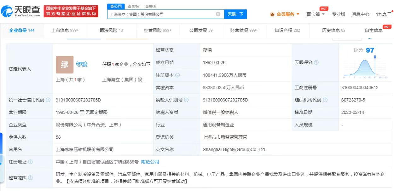
Task: Click the paid-in capital value 88330.0255万人民币
Action: [223, 88]
